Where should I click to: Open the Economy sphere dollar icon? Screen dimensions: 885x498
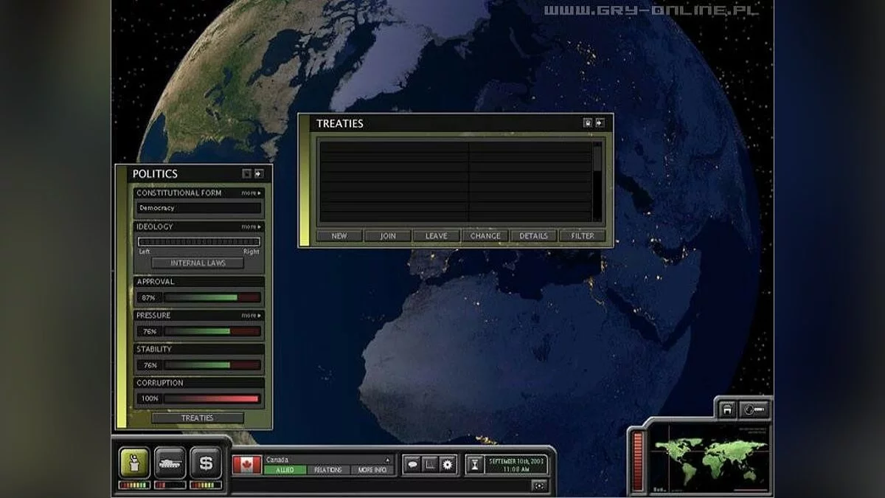(206, 463)
